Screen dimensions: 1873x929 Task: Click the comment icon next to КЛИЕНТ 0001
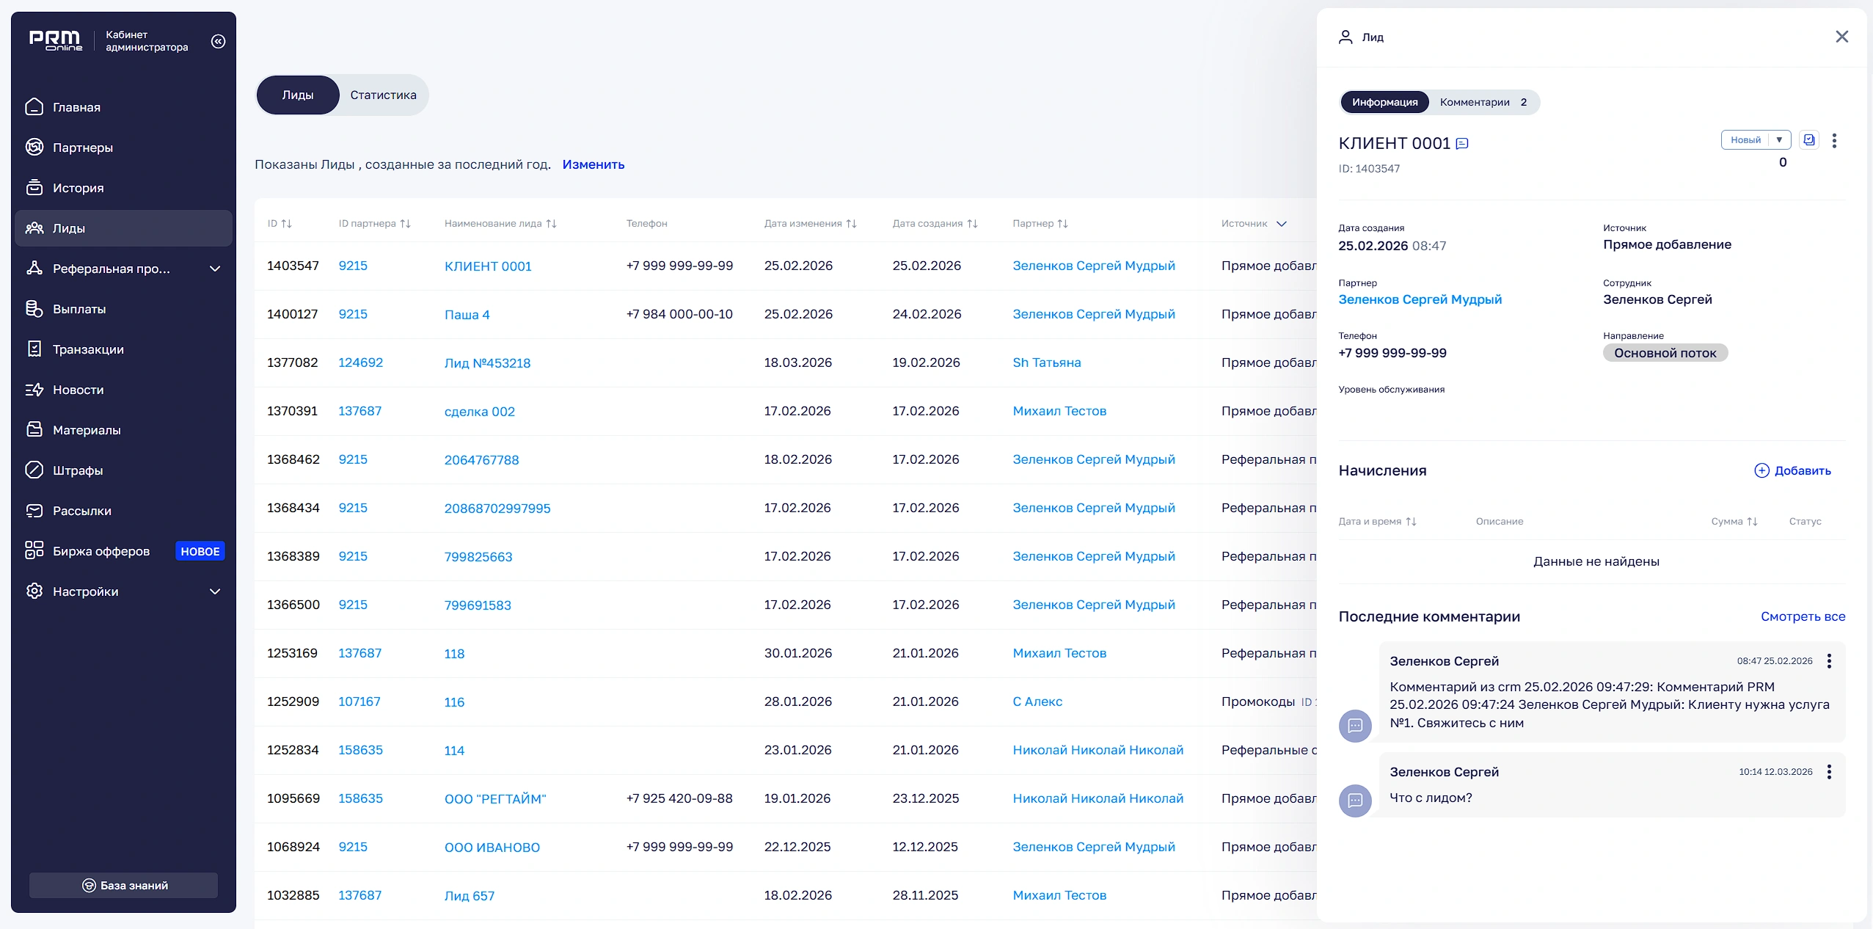[1461, 144]
